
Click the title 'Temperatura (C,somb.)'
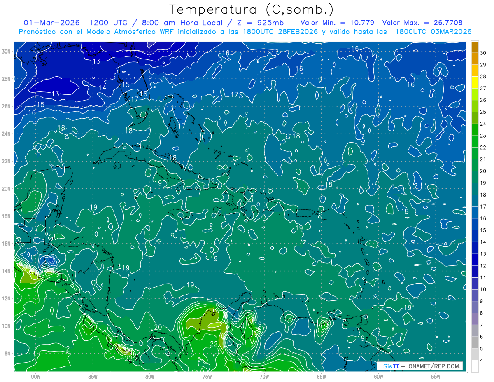click(252, 10)
